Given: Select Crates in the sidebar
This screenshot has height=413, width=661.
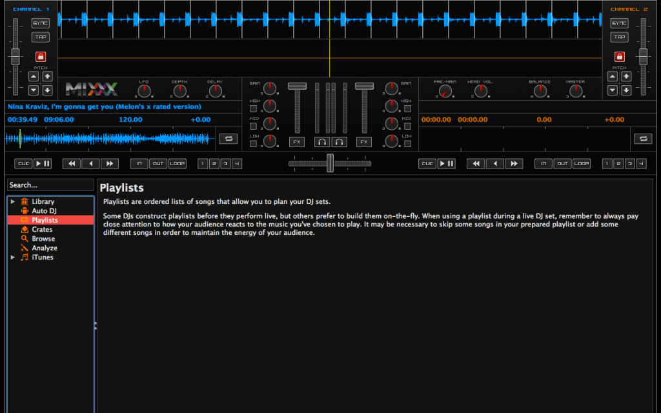Looking at the screenshot, I should (42, 230).
